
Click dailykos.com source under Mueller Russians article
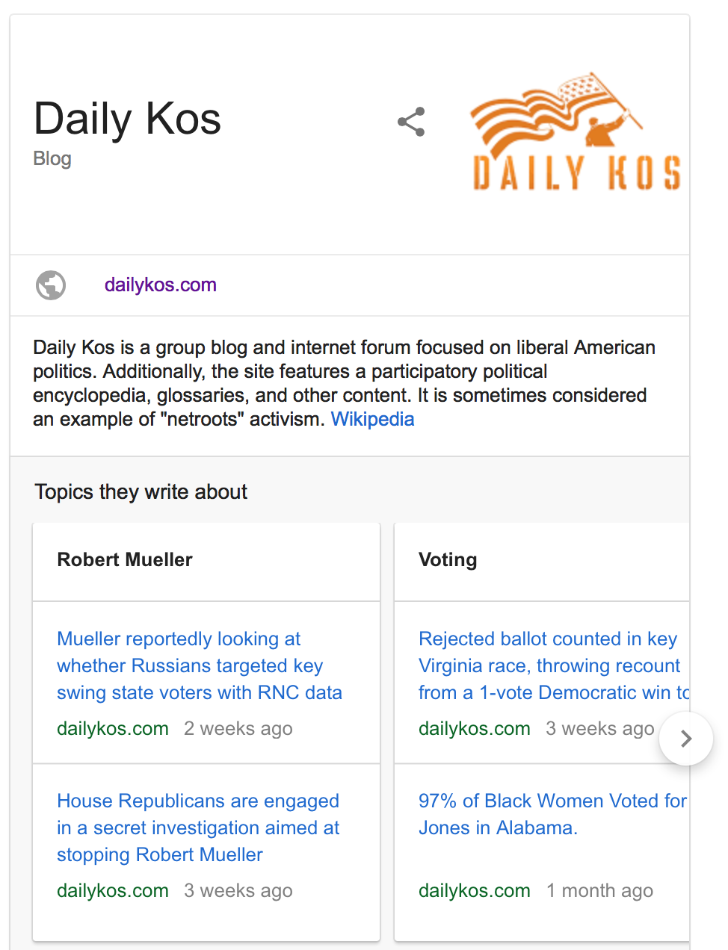[x=113, y=728]
